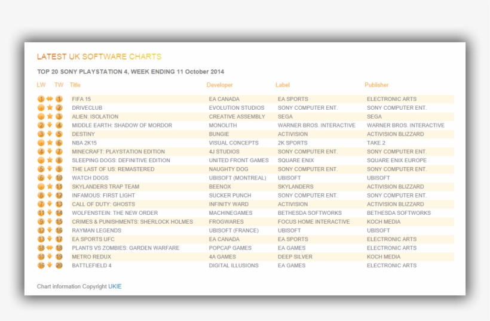Image resolution: width=490 pixels, height=321 pixels.
Task: Click the no-change arrows icon for FIFA 15
Action: point(50,99)
